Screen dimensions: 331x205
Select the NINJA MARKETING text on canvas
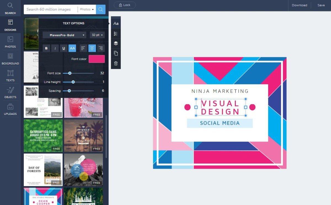click(220, 91)
